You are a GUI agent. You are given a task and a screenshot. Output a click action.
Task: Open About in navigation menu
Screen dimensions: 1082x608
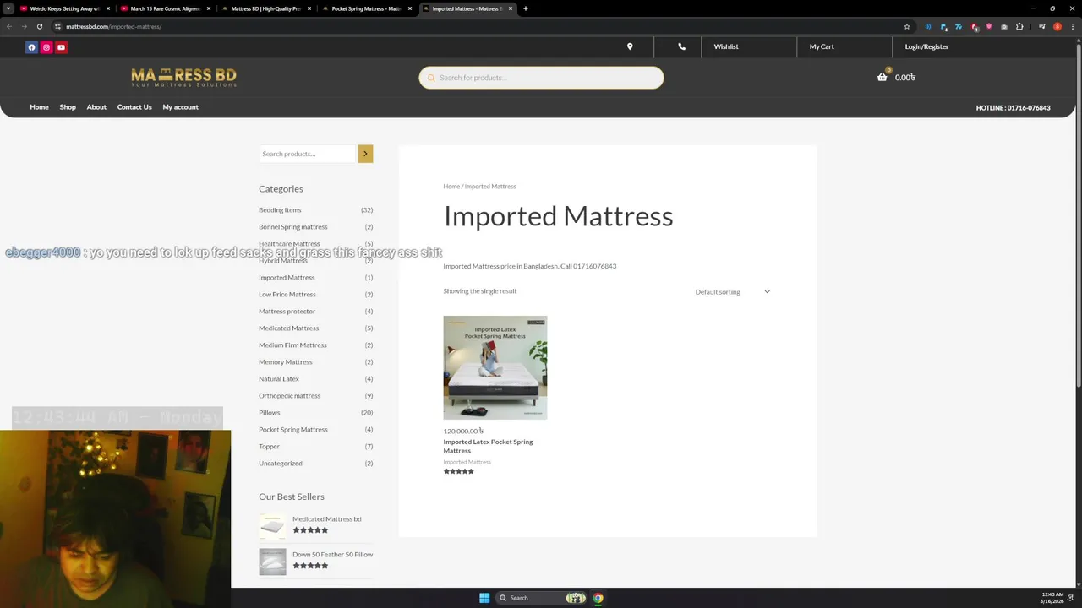96,107
